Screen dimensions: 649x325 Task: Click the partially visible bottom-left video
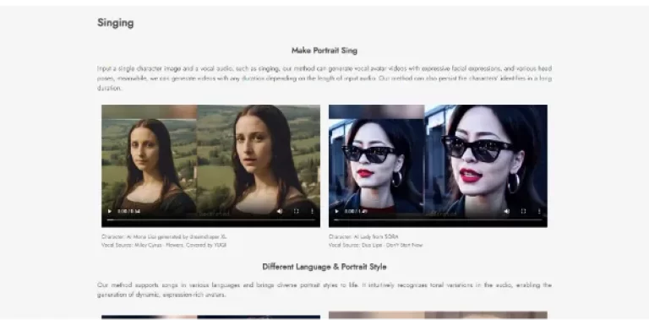click(x=210, y=317)
